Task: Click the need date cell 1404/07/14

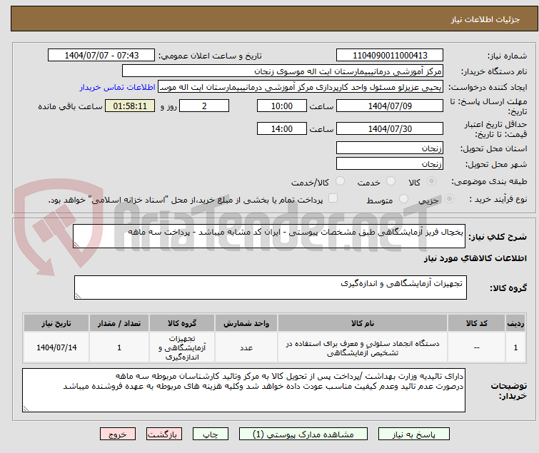Action: click(x=56, y=347)
